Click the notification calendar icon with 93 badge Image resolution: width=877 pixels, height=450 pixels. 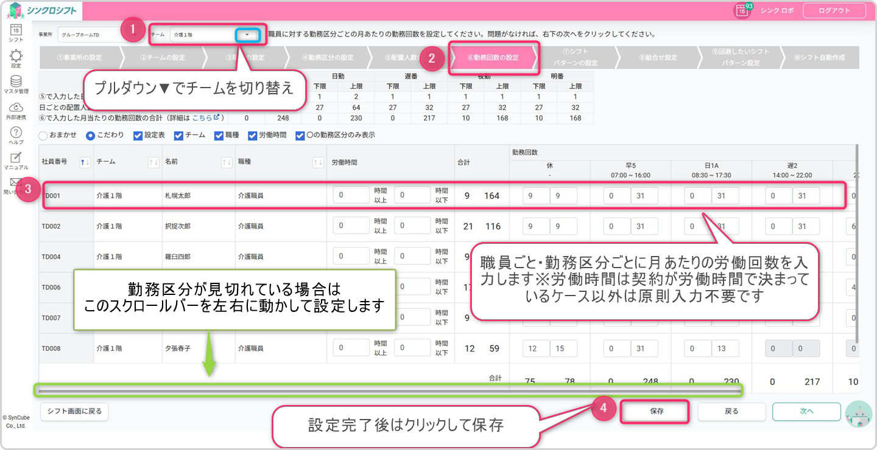point(741,10)
